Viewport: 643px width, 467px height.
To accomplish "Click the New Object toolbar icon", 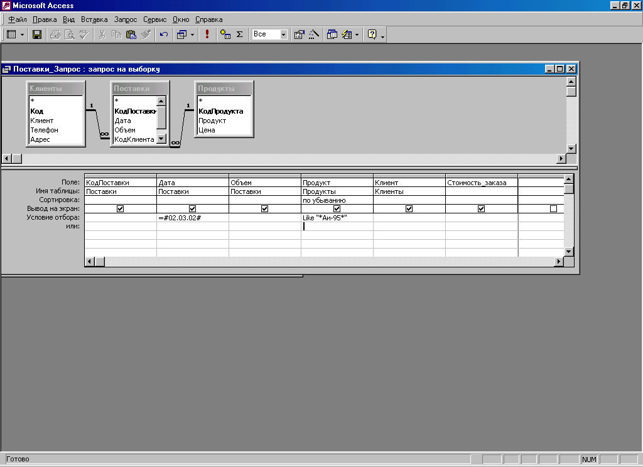I will tap(347, 35).
